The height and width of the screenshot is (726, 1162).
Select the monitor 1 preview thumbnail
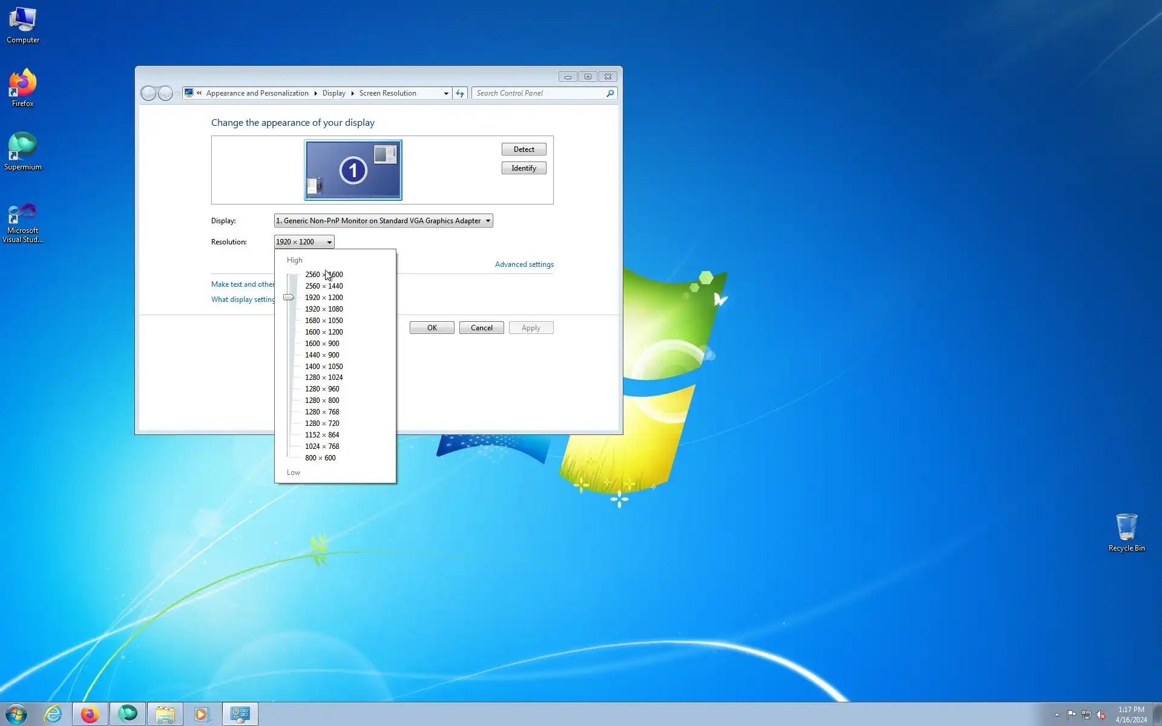point(353,170)
